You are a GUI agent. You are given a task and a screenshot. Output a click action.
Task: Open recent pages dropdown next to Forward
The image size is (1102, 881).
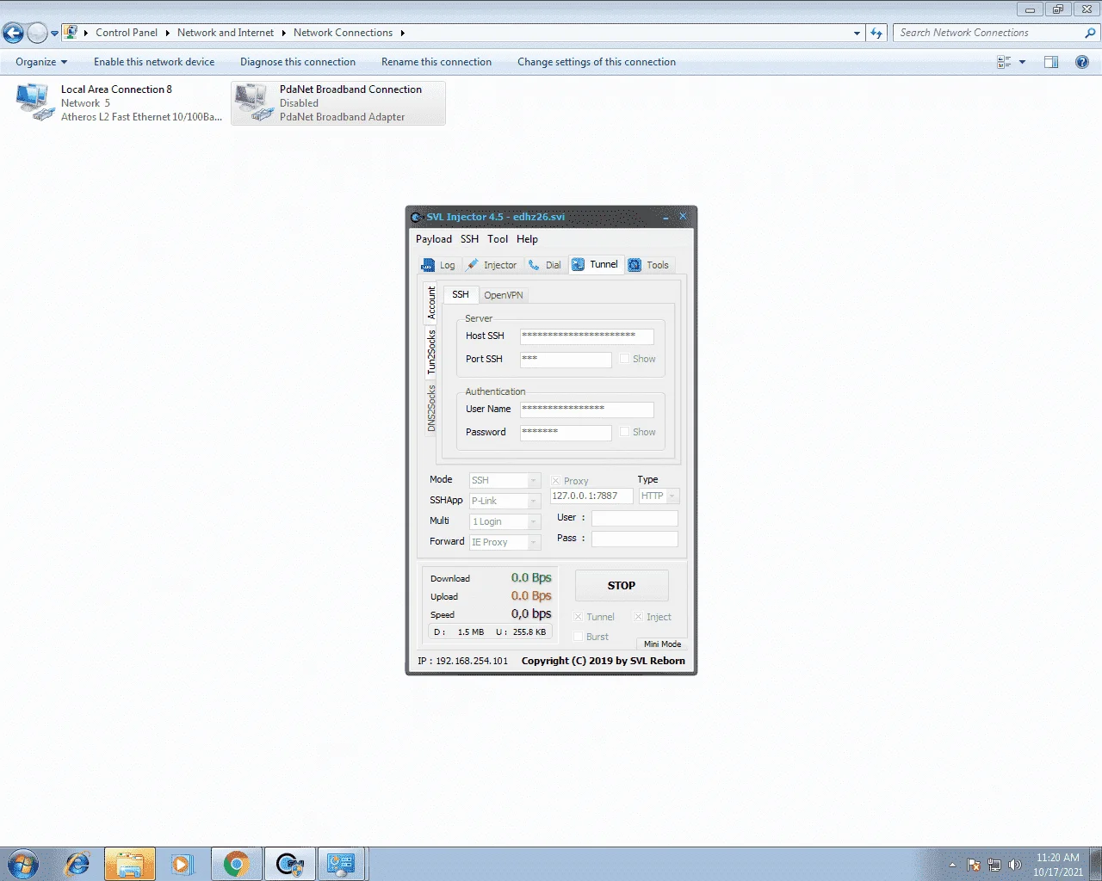[54, 34]
